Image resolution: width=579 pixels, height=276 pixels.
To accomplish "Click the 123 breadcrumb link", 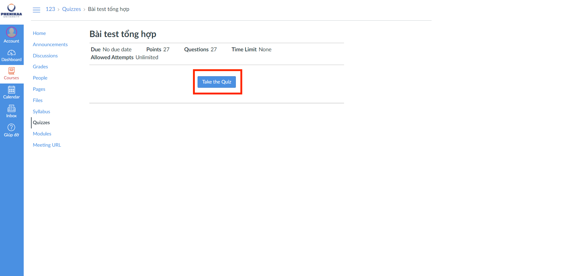I will click(50, 9).
